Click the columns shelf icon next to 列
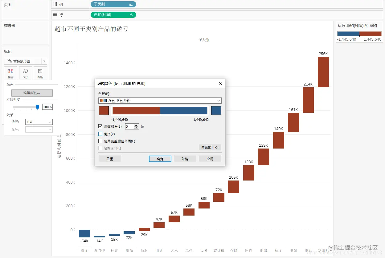This screenshot has width=385, height=258. [55, 4]
